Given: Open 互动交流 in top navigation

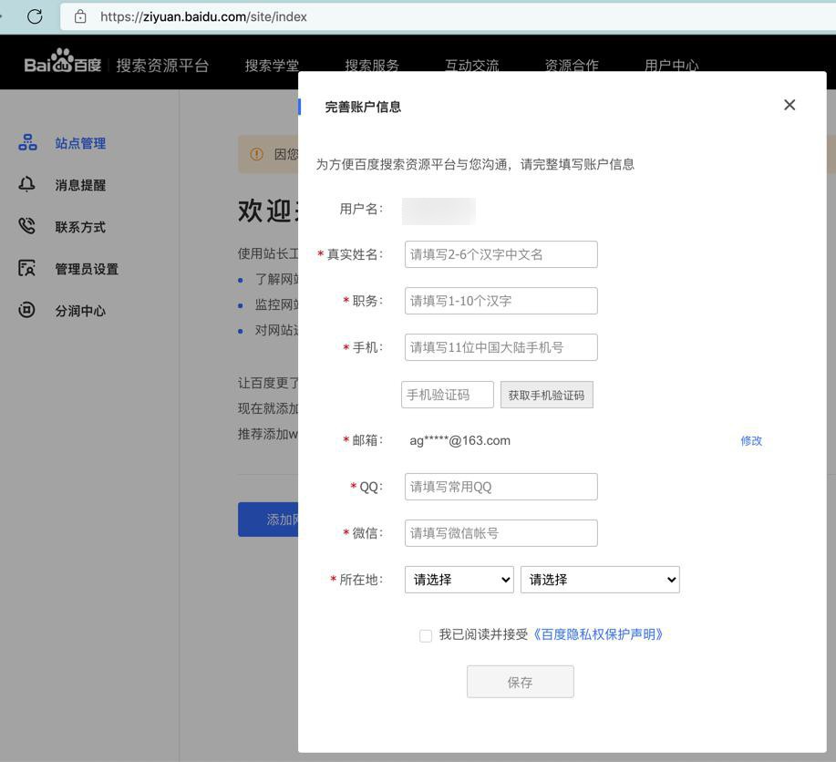Looking at the screenshot, I should click(472, 65).
